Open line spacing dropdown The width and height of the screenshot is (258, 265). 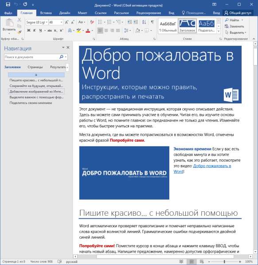128,31
